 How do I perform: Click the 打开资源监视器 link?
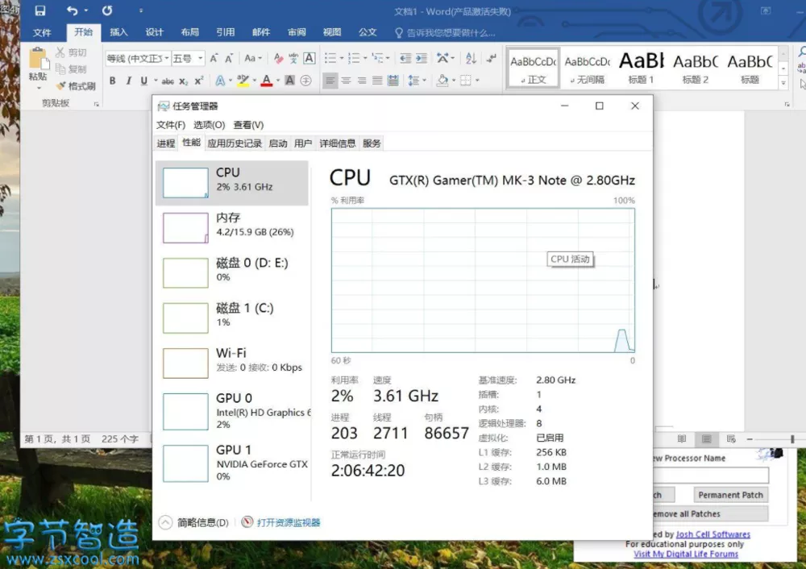[x=289, y=523]
